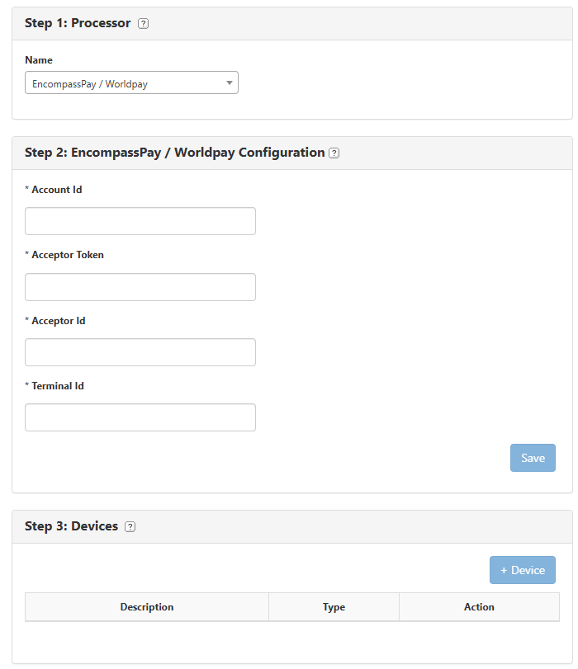Click the Action column header

click(x=479, y=607)
